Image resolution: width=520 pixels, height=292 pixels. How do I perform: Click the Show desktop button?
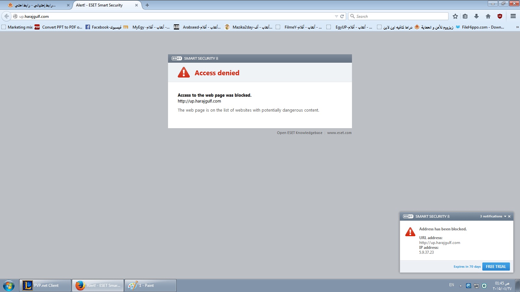(x=518, y=286)
